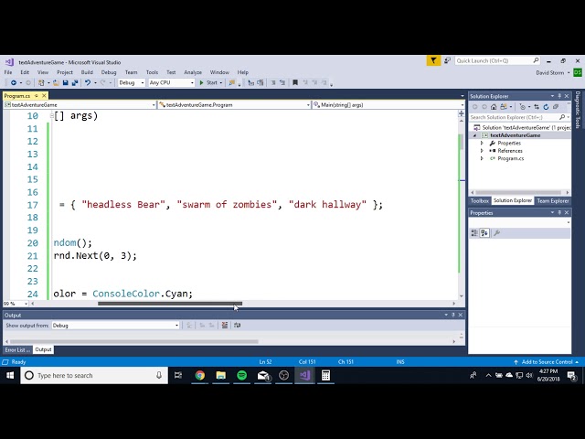The width and height of the screenshot is (585, 439).
Task: Click the Save All toolbar icon
Action: click(75, 82)
